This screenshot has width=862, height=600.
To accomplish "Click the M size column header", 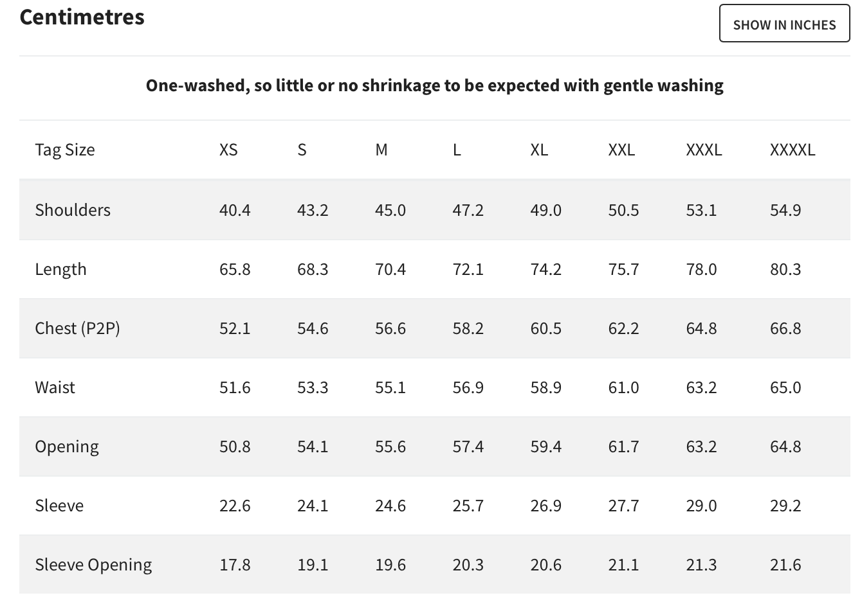I will point(381,150).
